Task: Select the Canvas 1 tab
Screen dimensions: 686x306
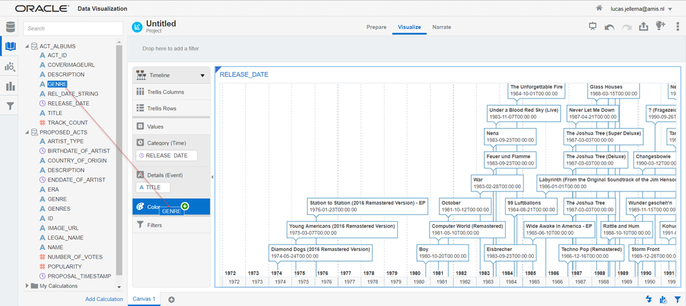Action: [143, 299]
